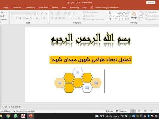
Task: Open the font size combo box
Action: (32, 14)
